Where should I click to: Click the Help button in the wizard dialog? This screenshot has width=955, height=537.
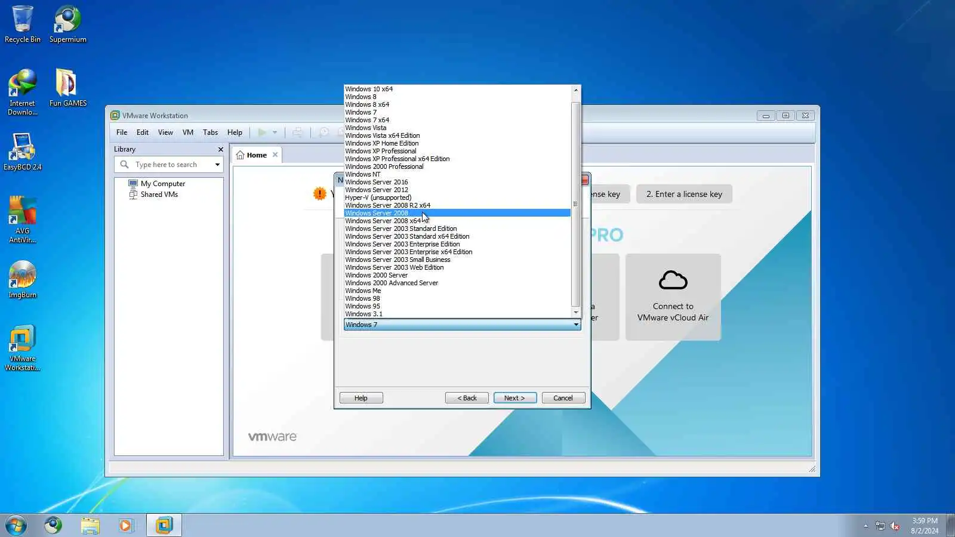point(361,398)
